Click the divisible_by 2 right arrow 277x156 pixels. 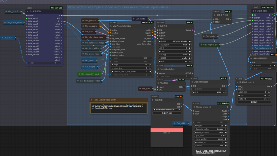pos(226,142)
